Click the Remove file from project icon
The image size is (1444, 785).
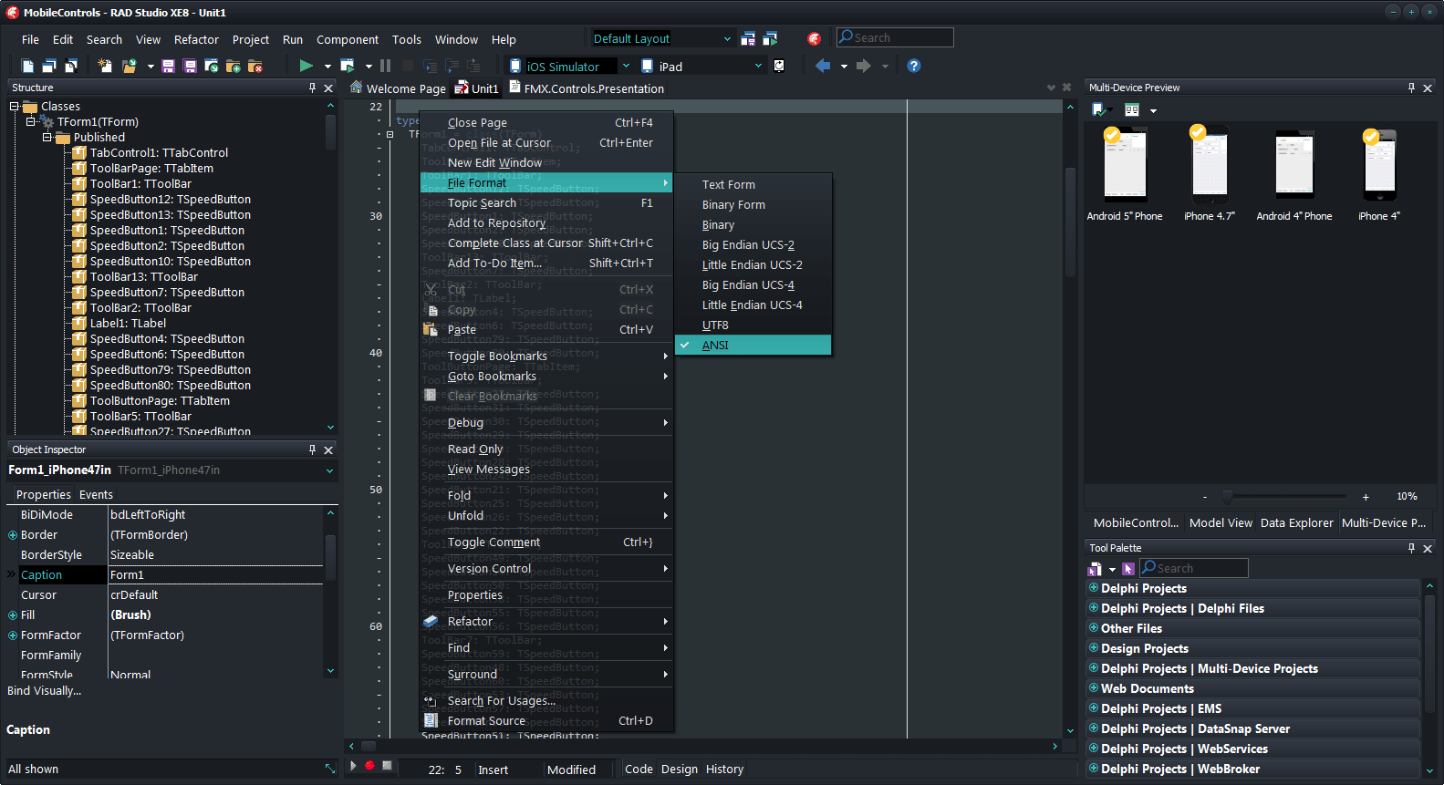(x=255, y=66)
